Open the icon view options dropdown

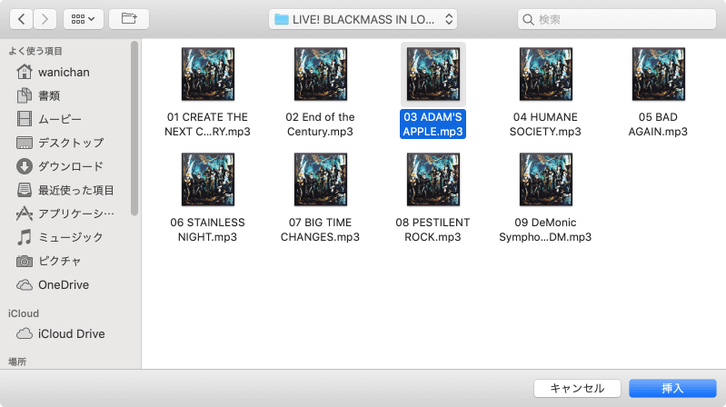coord(84,19)
